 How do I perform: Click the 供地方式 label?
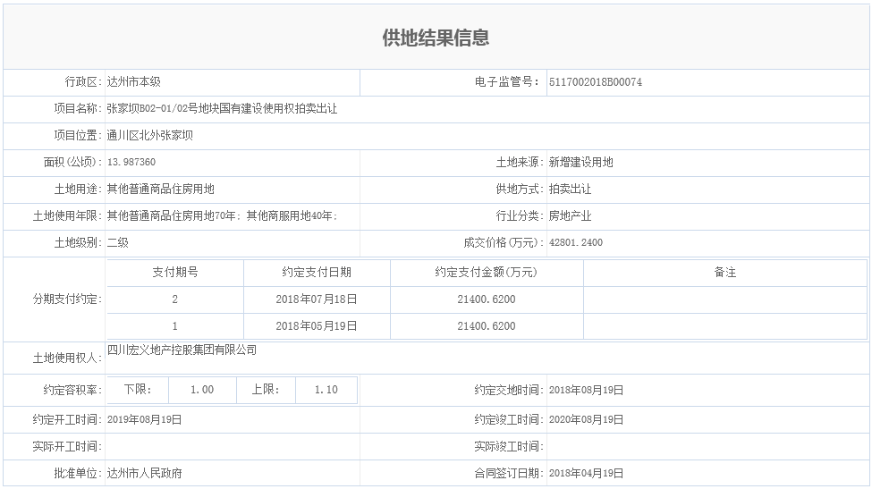[520, 189]
